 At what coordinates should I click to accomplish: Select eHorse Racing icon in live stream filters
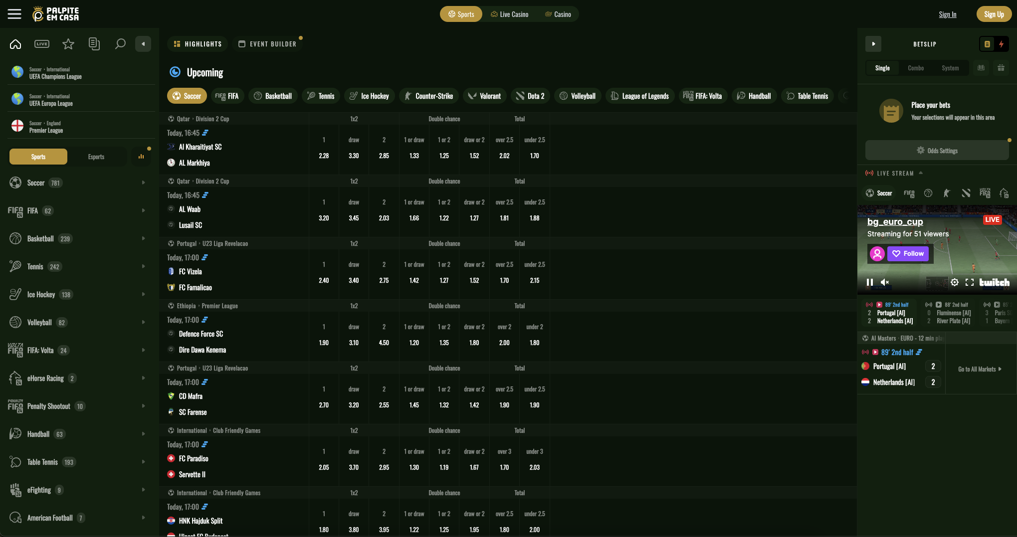1004,193
